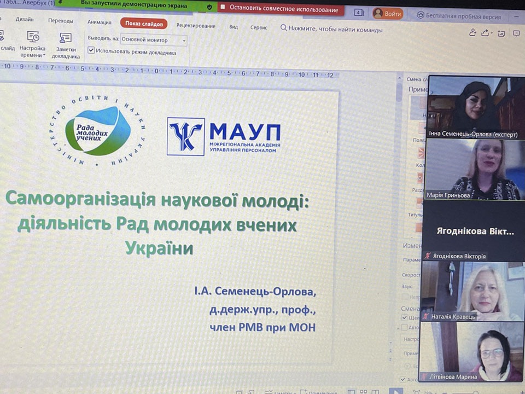
Task: Open the Дизайн ribbon tab
Action: pyautogui.click(x=25, y=20)
